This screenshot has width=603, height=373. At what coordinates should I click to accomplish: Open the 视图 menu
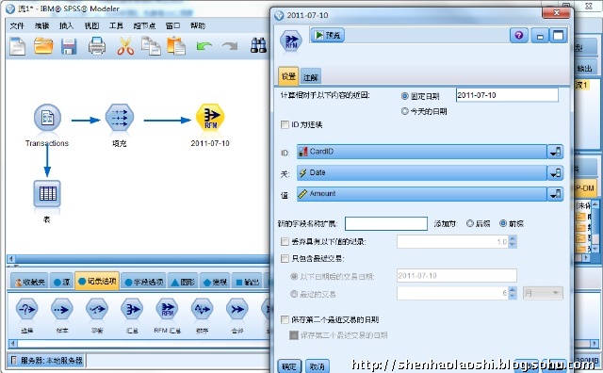(x=91, y=25)
